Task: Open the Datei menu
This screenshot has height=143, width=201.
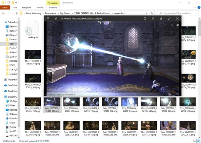Action: [x=5, y=8]
